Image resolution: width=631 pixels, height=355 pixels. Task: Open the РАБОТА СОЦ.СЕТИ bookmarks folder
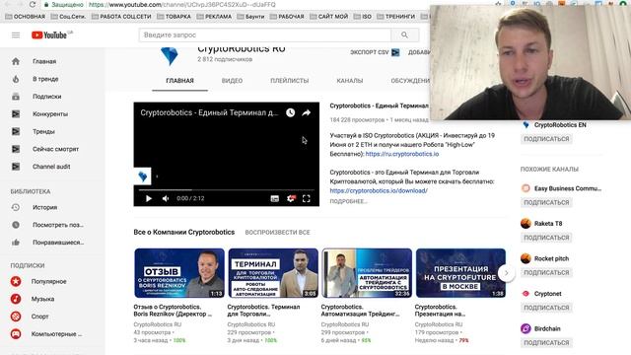pos(121,17)
